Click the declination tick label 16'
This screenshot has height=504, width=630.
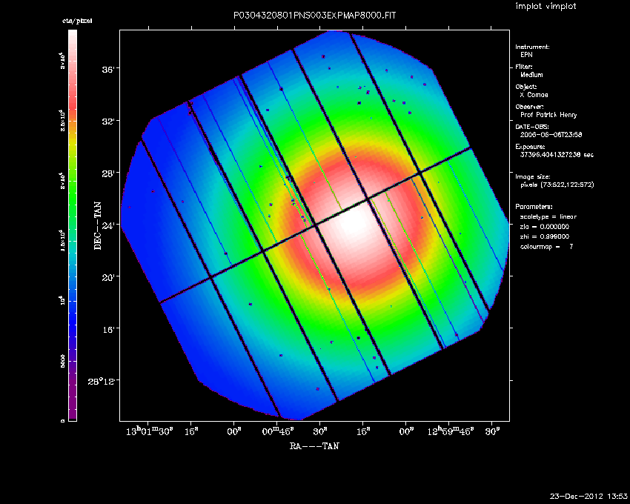pos(108,330)
